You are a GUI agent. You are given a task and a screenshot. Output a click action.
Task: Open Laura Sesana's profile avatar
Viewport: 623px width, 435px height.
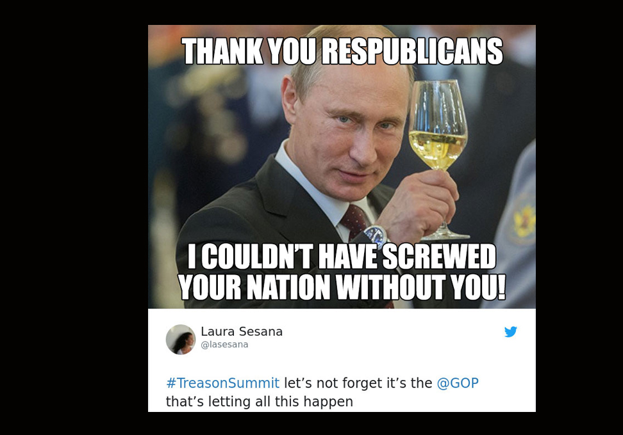(181, 340)
